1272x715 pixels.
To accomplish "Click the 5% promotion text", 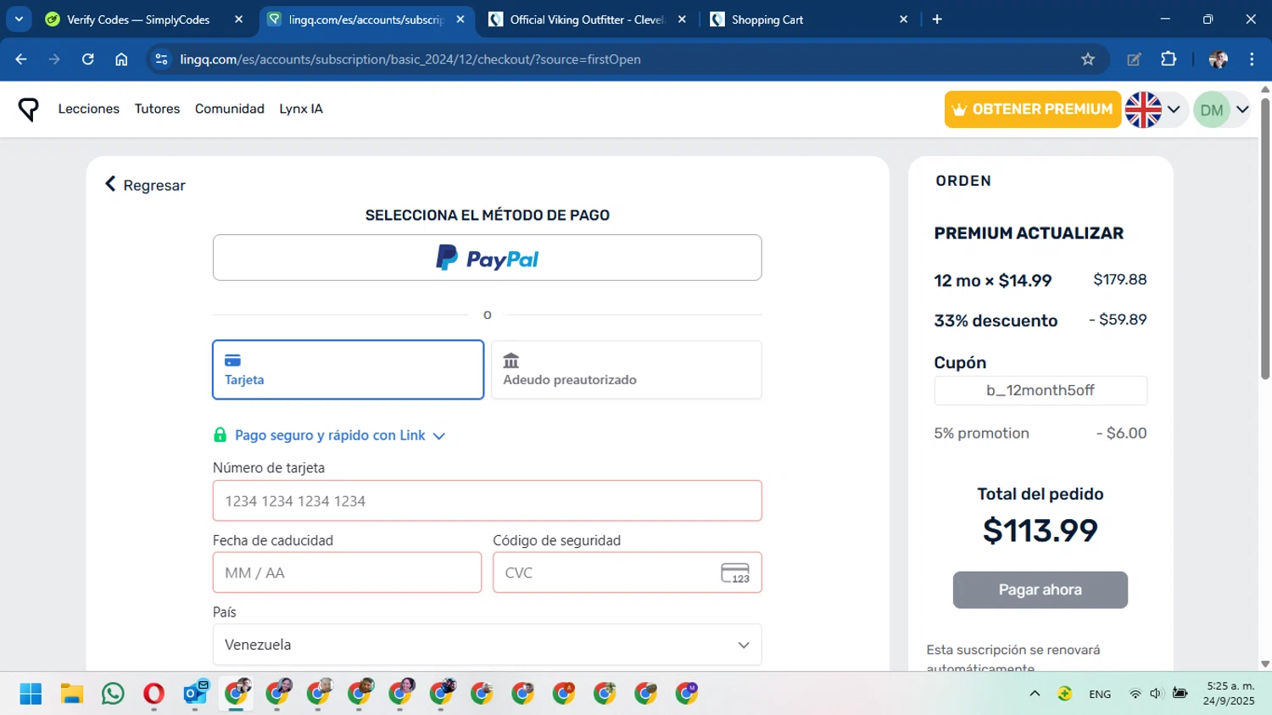I will 981,433.
